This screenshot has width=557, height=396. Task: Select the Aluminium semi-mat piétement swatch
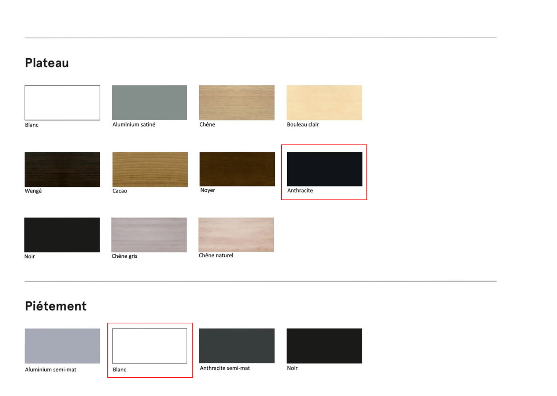click(62, 346)
